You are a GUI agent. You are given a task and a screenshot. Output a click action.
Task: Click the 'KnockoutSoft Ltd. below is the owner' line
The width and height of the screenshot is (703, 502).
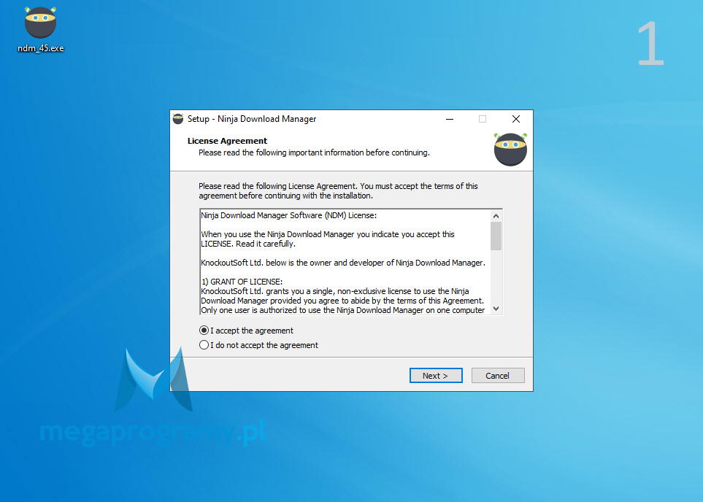click(x=343, y=263)
